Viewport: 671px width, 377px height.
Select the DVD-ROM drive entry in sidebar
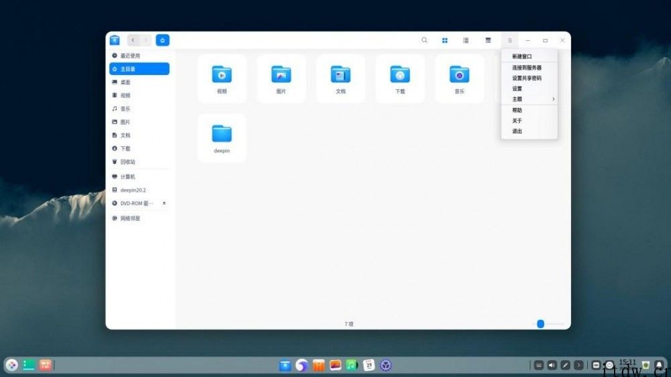point(139,203)
